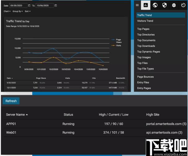Open the bug spider icon
Image resolution: width=188 pixels, height=156 pixels.
[174, 5]
